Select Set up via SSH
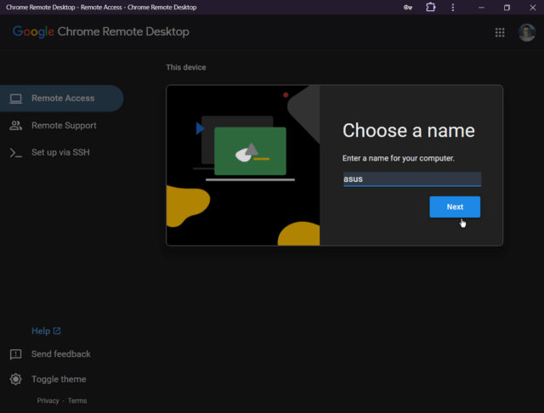 [x=61, y=153]
